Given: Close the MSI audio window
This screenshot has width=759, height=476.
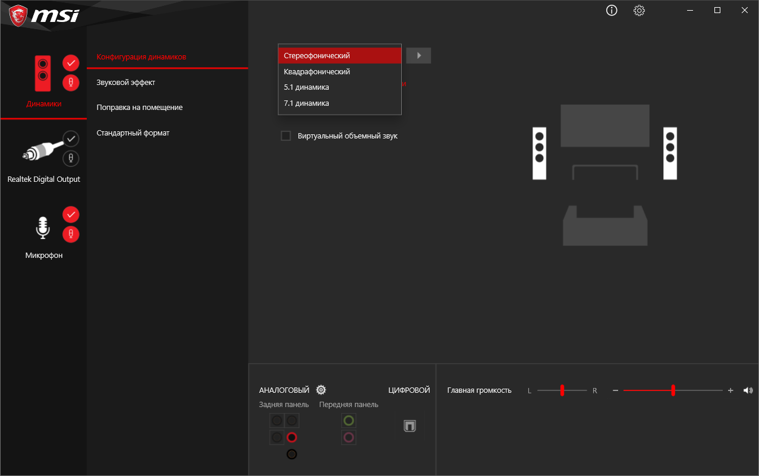Looking at the screenshot, I should click(745, 10).
